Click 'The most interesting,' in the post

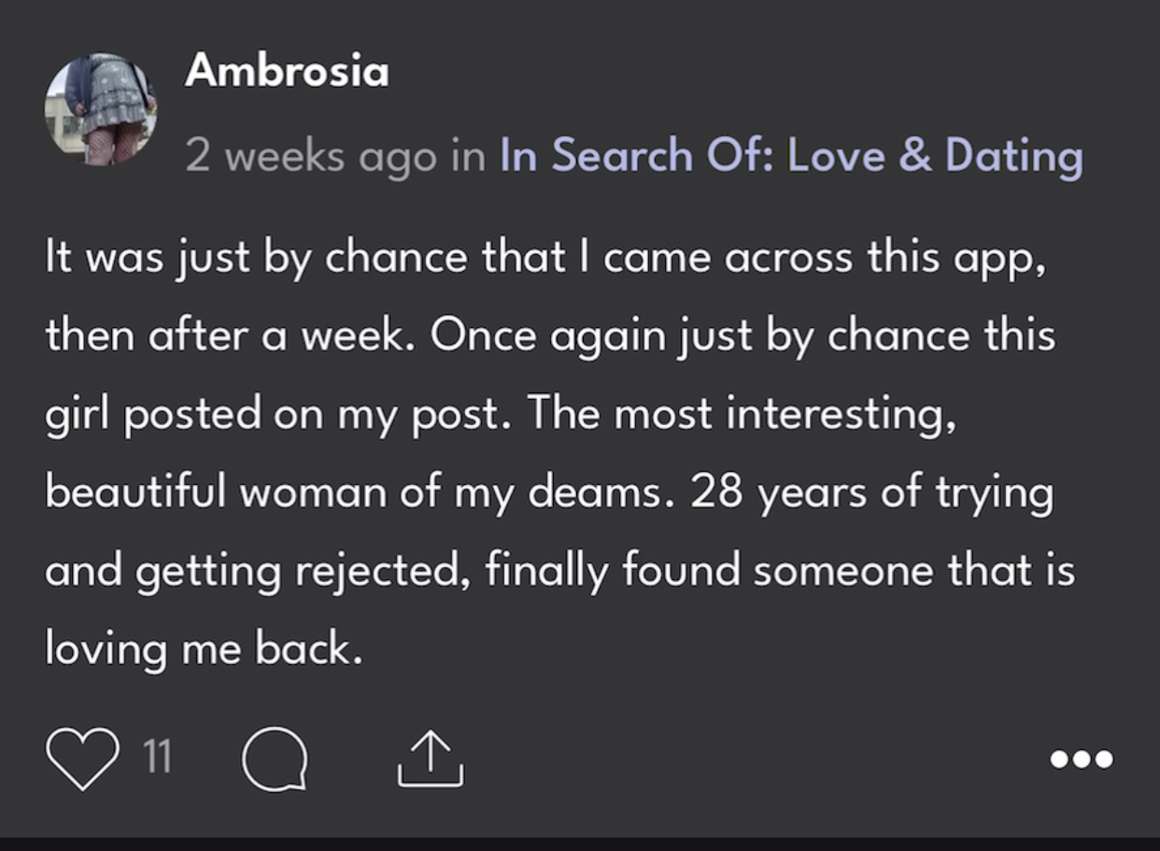click(x=742, y=415)
